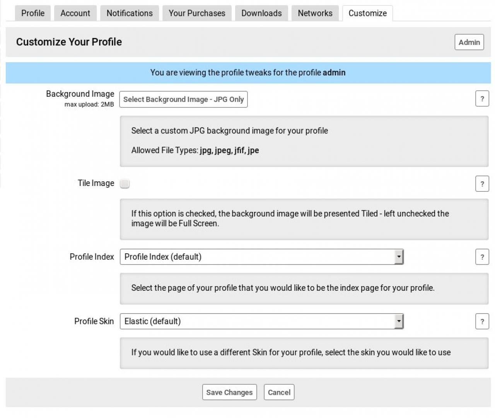
Task: Click the Admin button
Action: click(469, 42)
